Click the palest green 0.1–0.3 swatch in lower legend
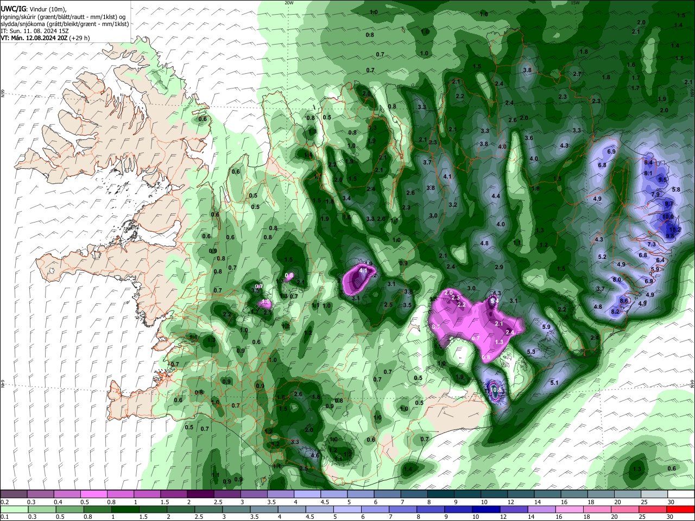695x521 pixels. (x=14, y=509)
